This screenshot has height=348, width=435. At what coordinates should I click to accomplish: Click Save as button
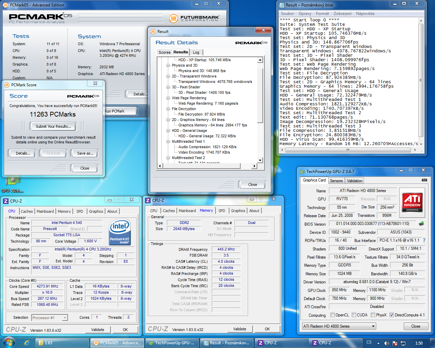tap(85, 153)
